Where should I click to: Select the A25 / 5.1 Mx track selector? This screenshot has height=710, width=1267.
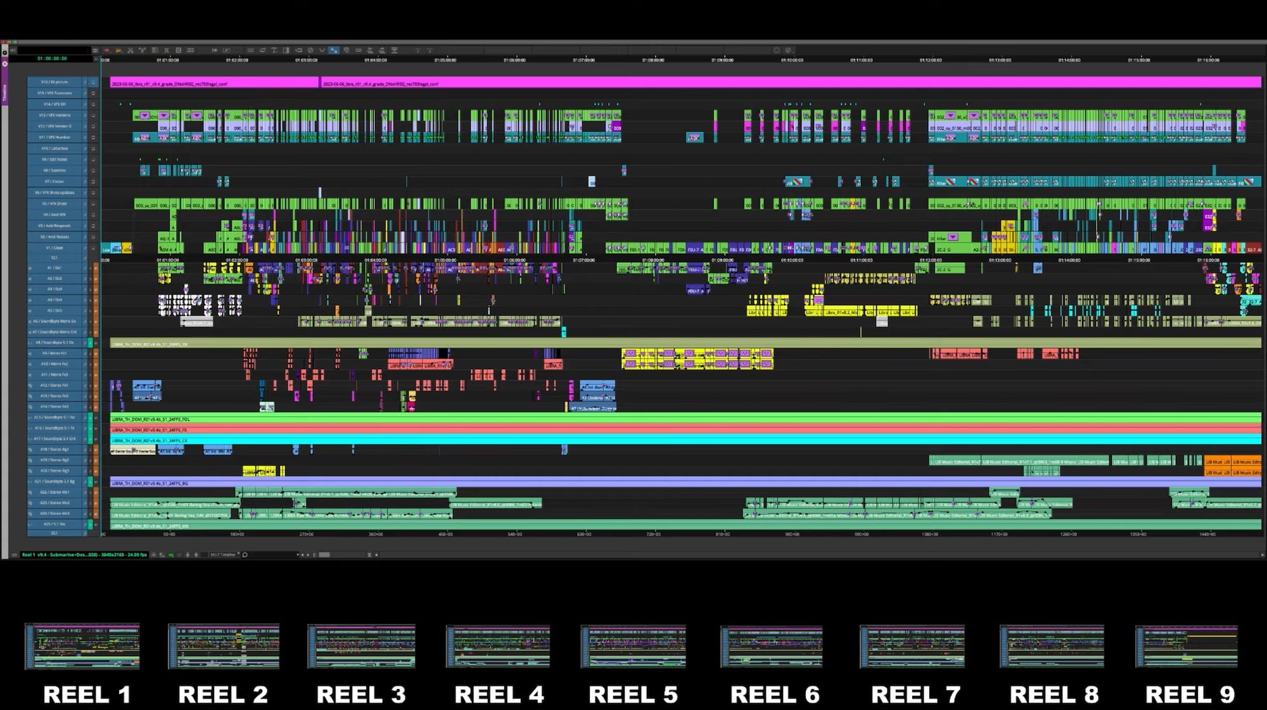pos(55,524)
